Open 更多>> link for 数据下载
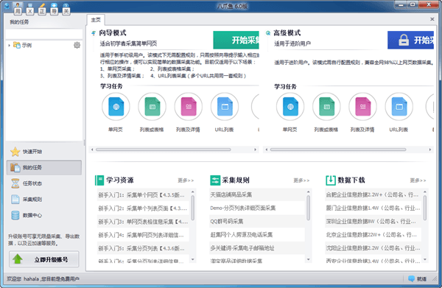This screenshot has height=288, width=442. click(418, 180)
